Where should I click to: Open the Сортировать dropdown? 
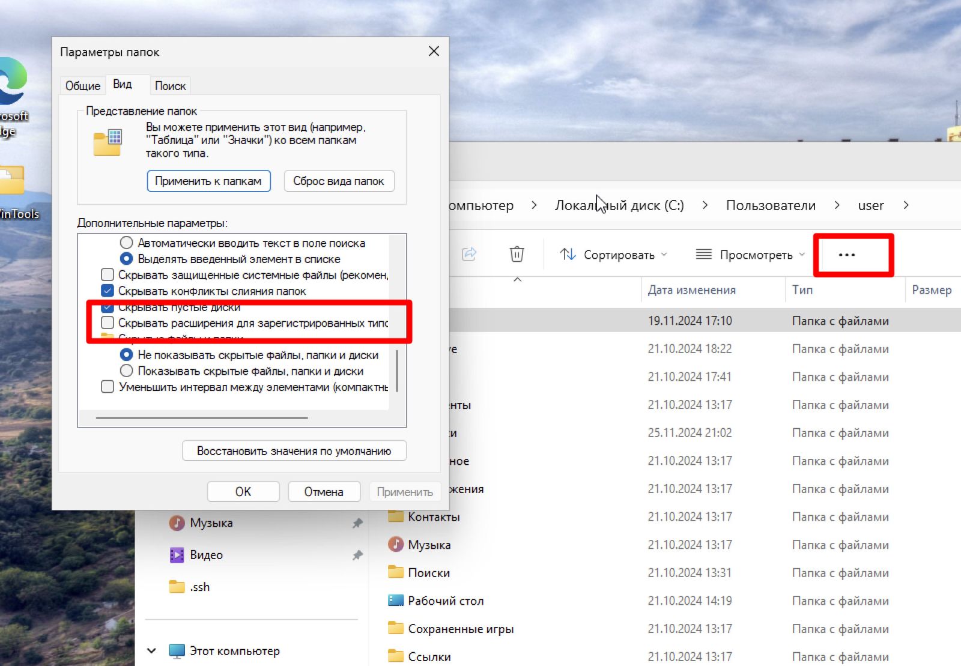click(613, 255)
